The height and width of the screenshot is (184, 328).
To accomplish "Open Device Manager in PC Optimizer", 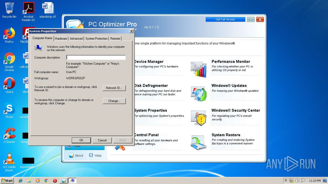I will click(149, 62).
